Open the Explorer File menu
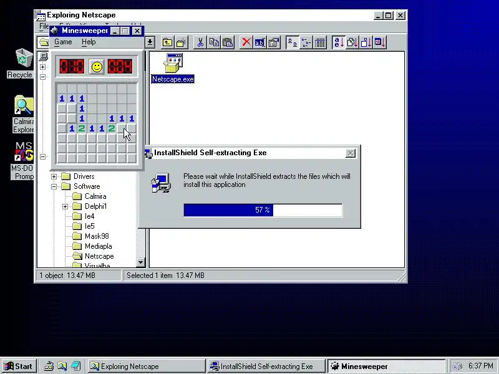 click(x=44, y=26)
